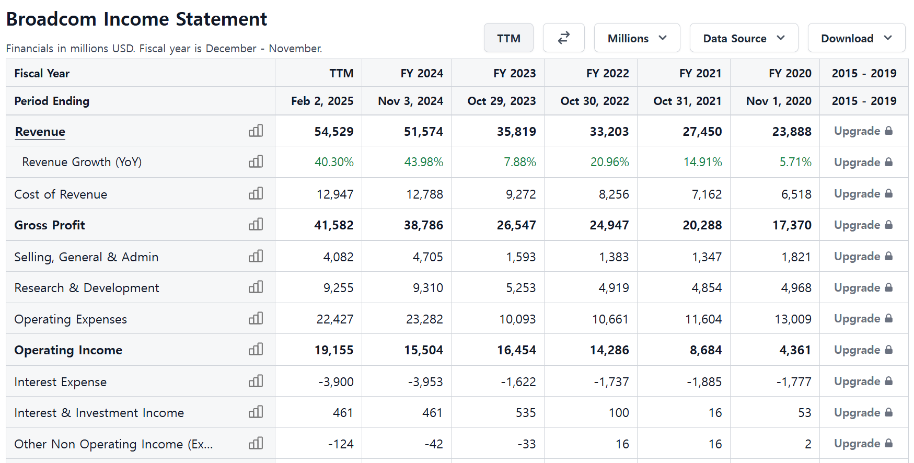Click R&D value 4,854

707,288
